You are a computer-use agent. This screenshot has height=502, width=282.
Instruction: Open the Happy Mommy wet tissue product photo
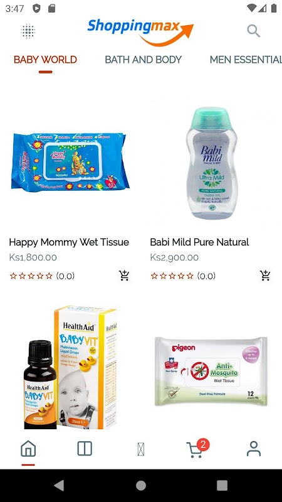coord(70,162)
